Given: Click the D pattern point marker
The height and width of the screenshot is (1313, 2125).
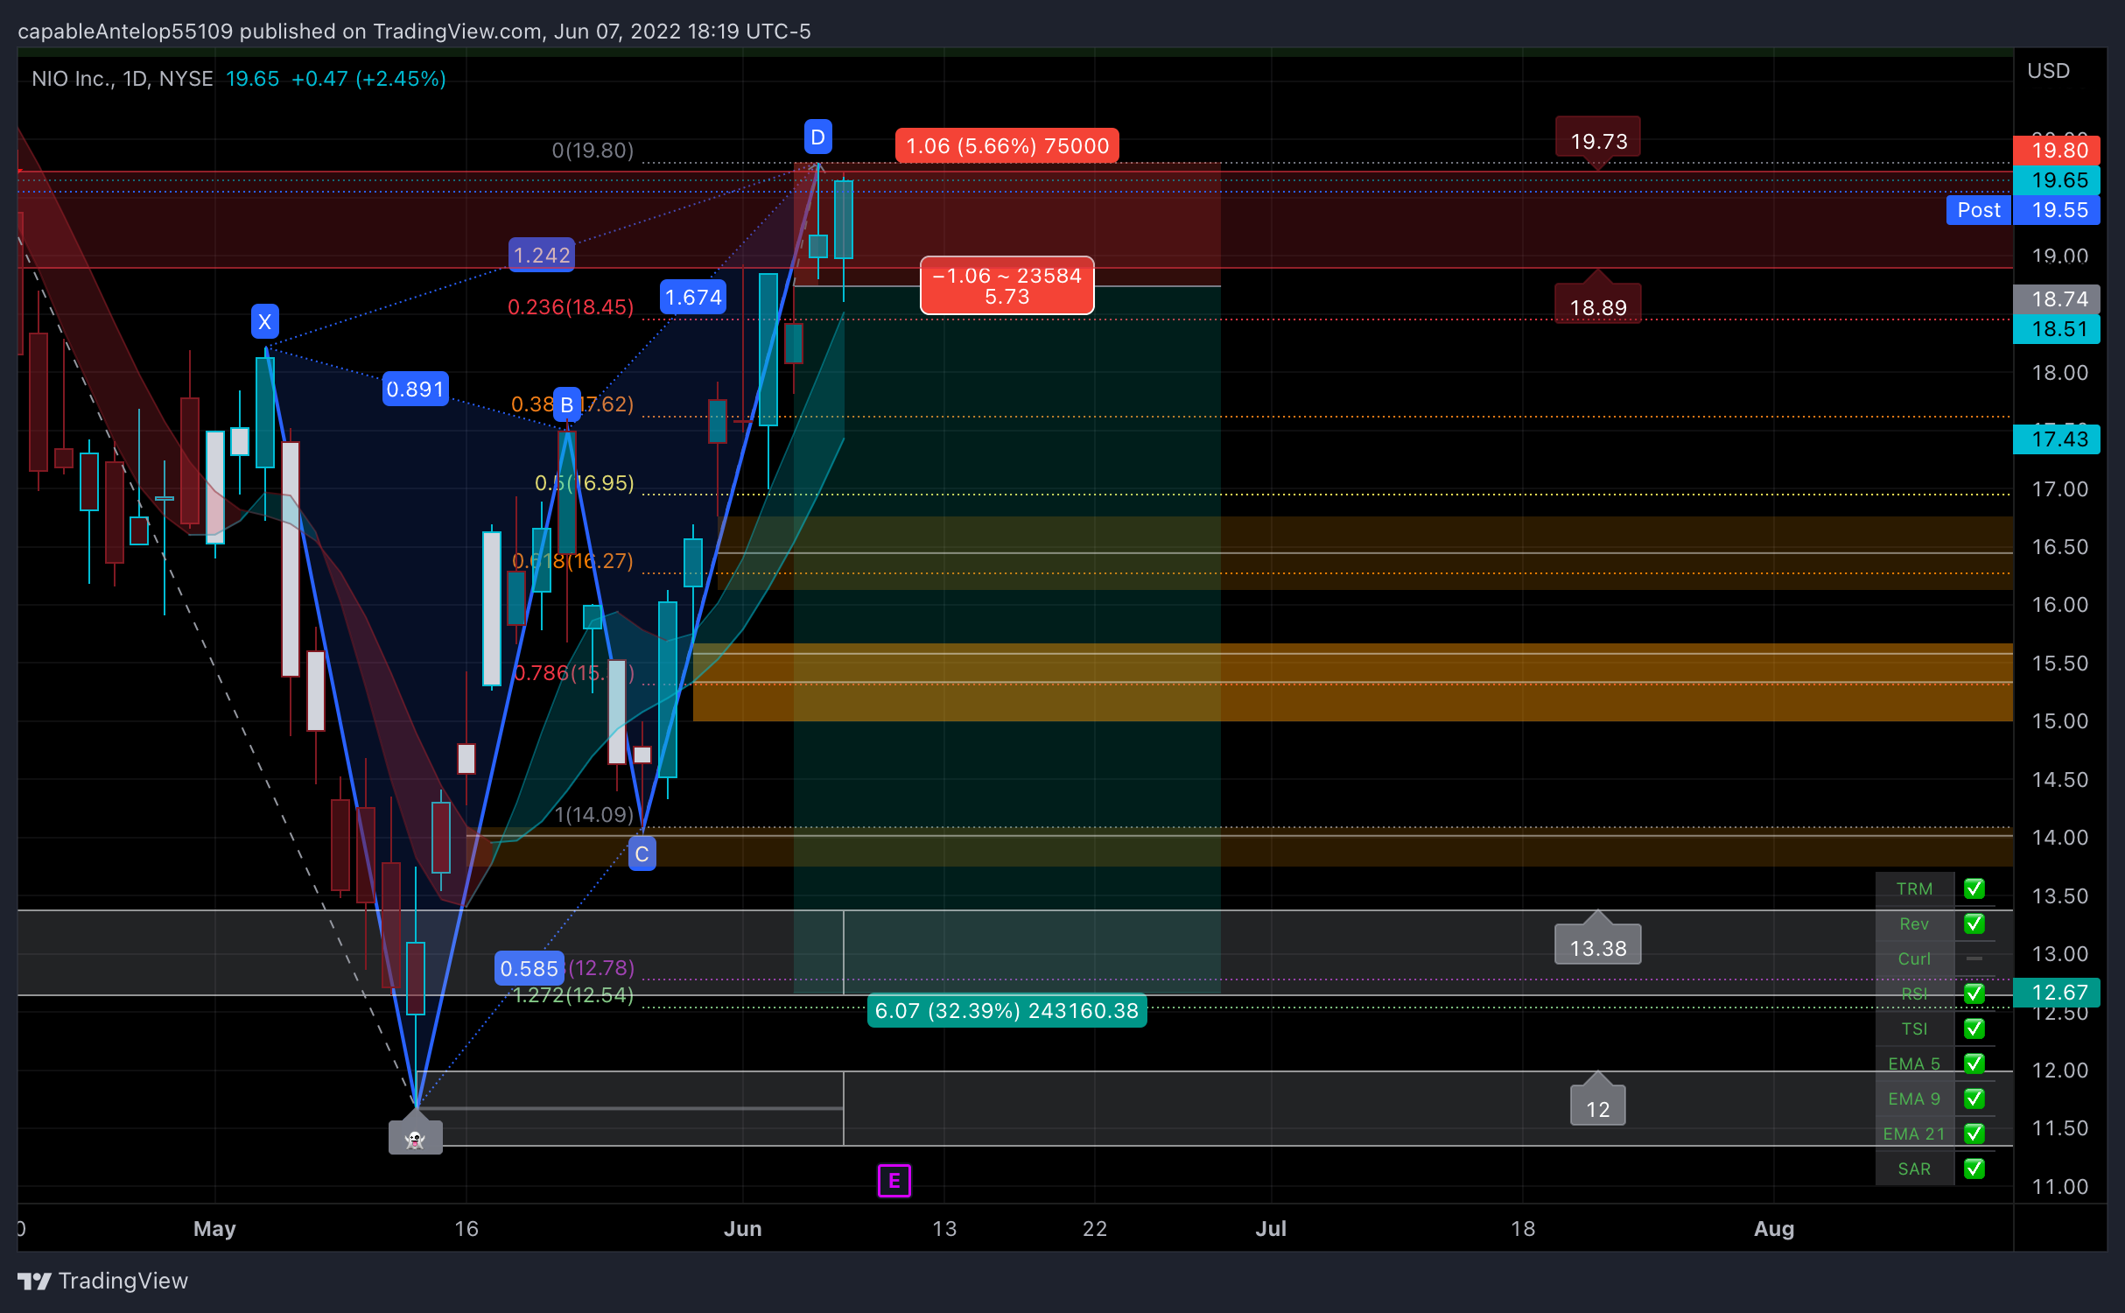Looking at the screenshot, I should [x=817, y=137].
